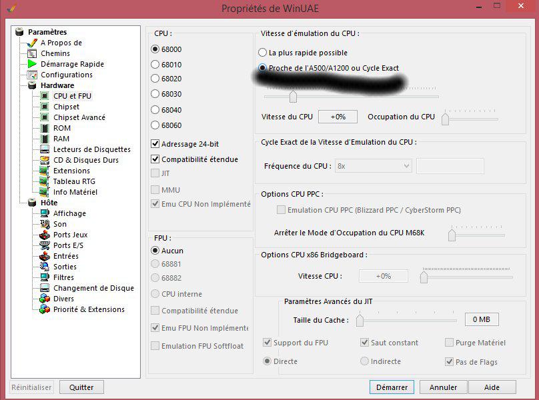This screenshot has height=400, width=539.
Task: Click the Démarrer button
Action: pos(392,387)
